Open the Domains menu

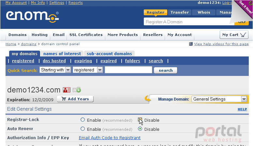[18, 35]
